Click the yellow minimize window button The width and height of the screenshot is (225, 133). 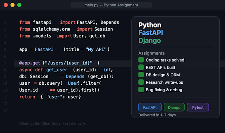13,5
